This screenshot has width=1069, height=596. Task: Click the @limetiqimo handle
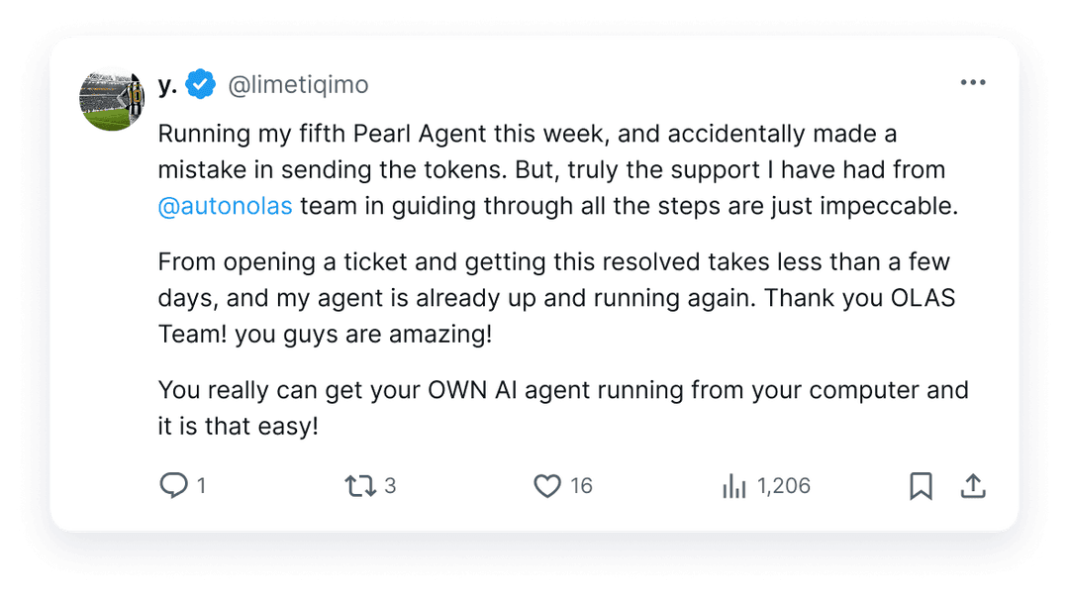point(298,84)
